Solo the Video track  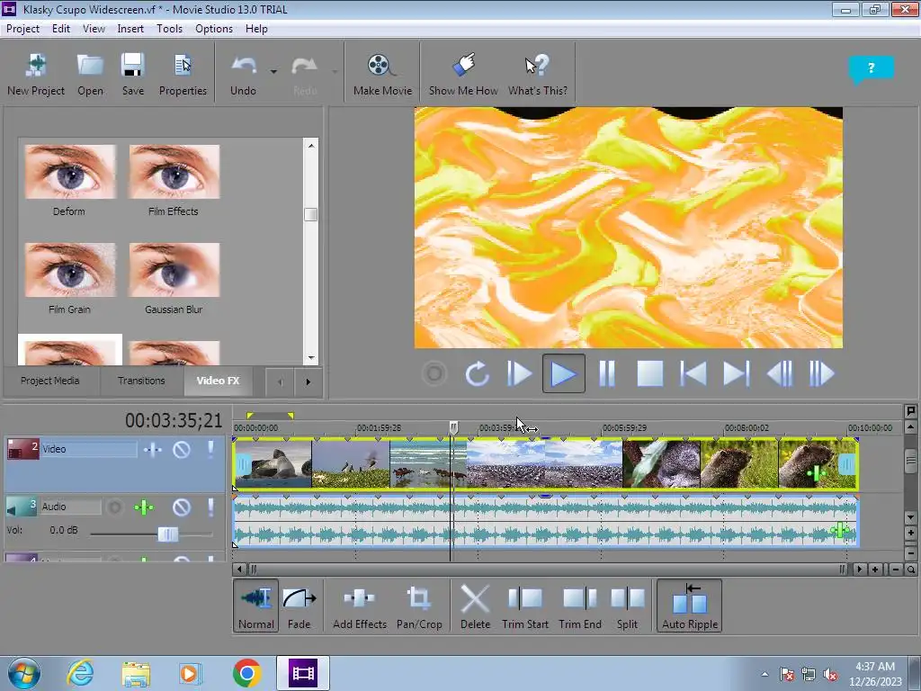[210, 450]
